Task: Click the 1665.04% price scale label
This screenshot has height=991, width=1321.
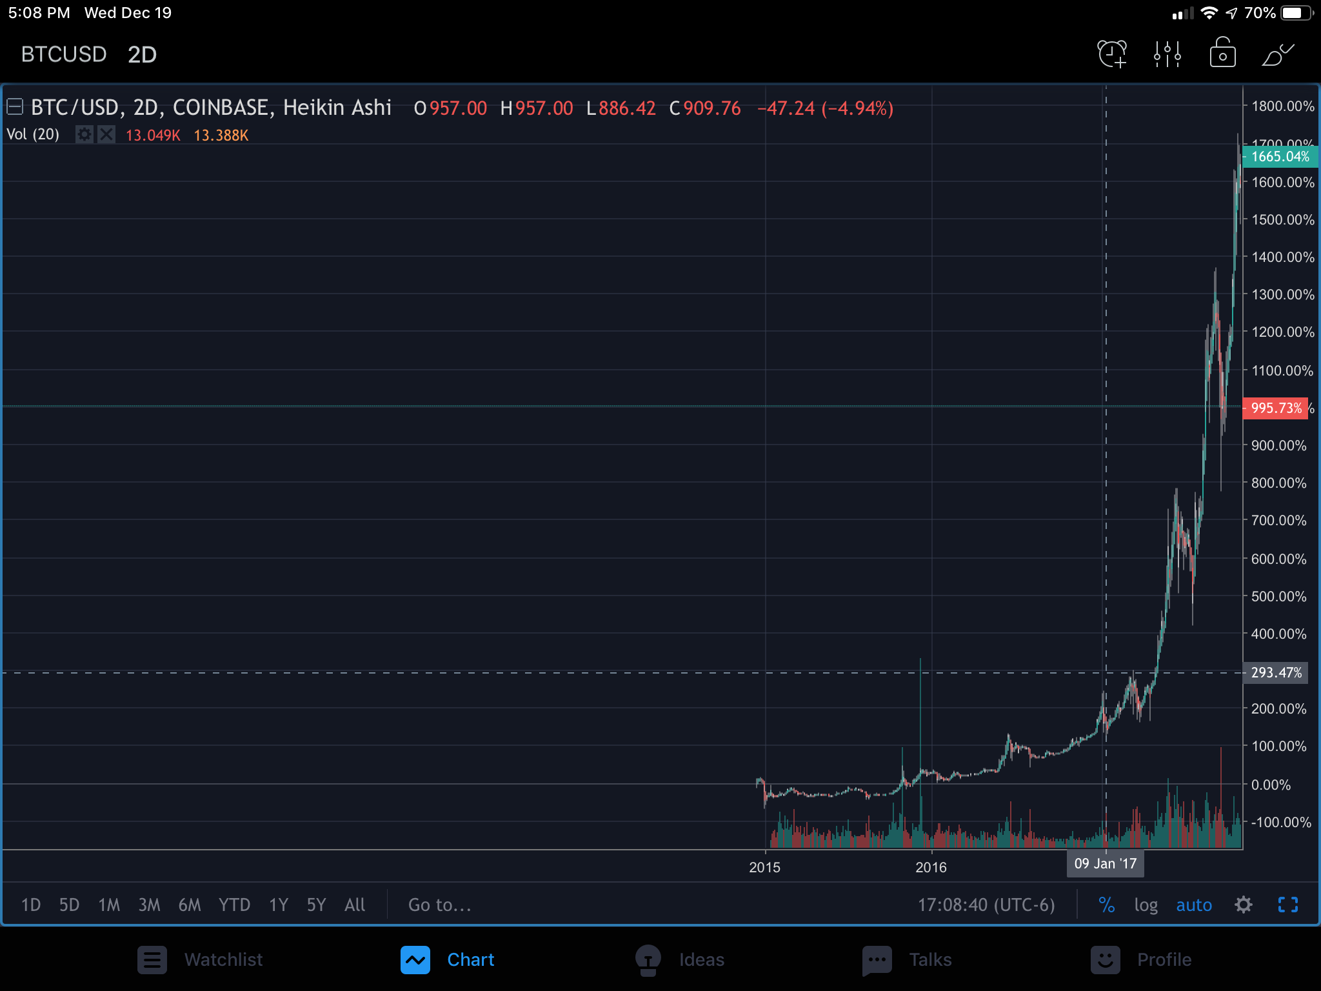Action: click(1279, 156)
